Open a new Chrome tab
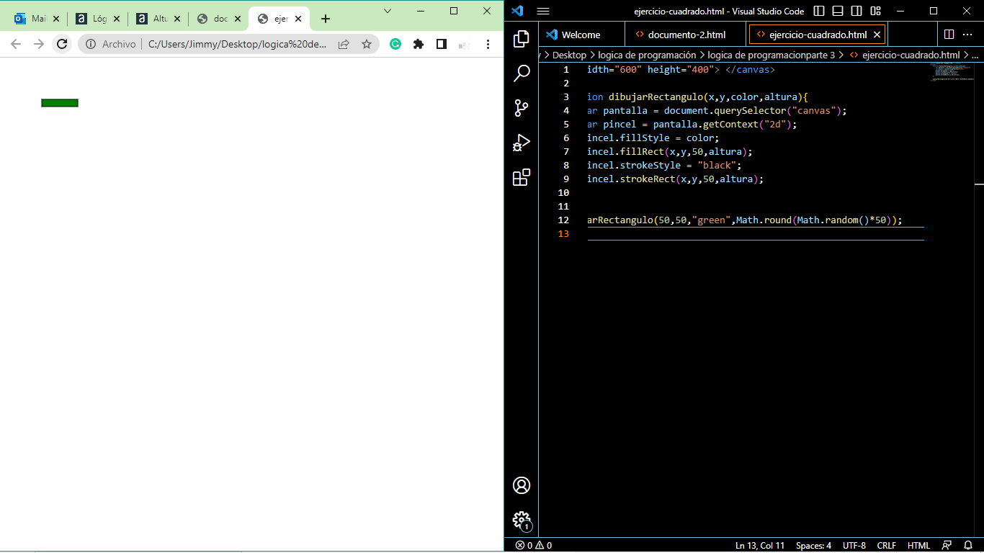The height and width of the screenshot is (553, 984). tap(326, 19)
